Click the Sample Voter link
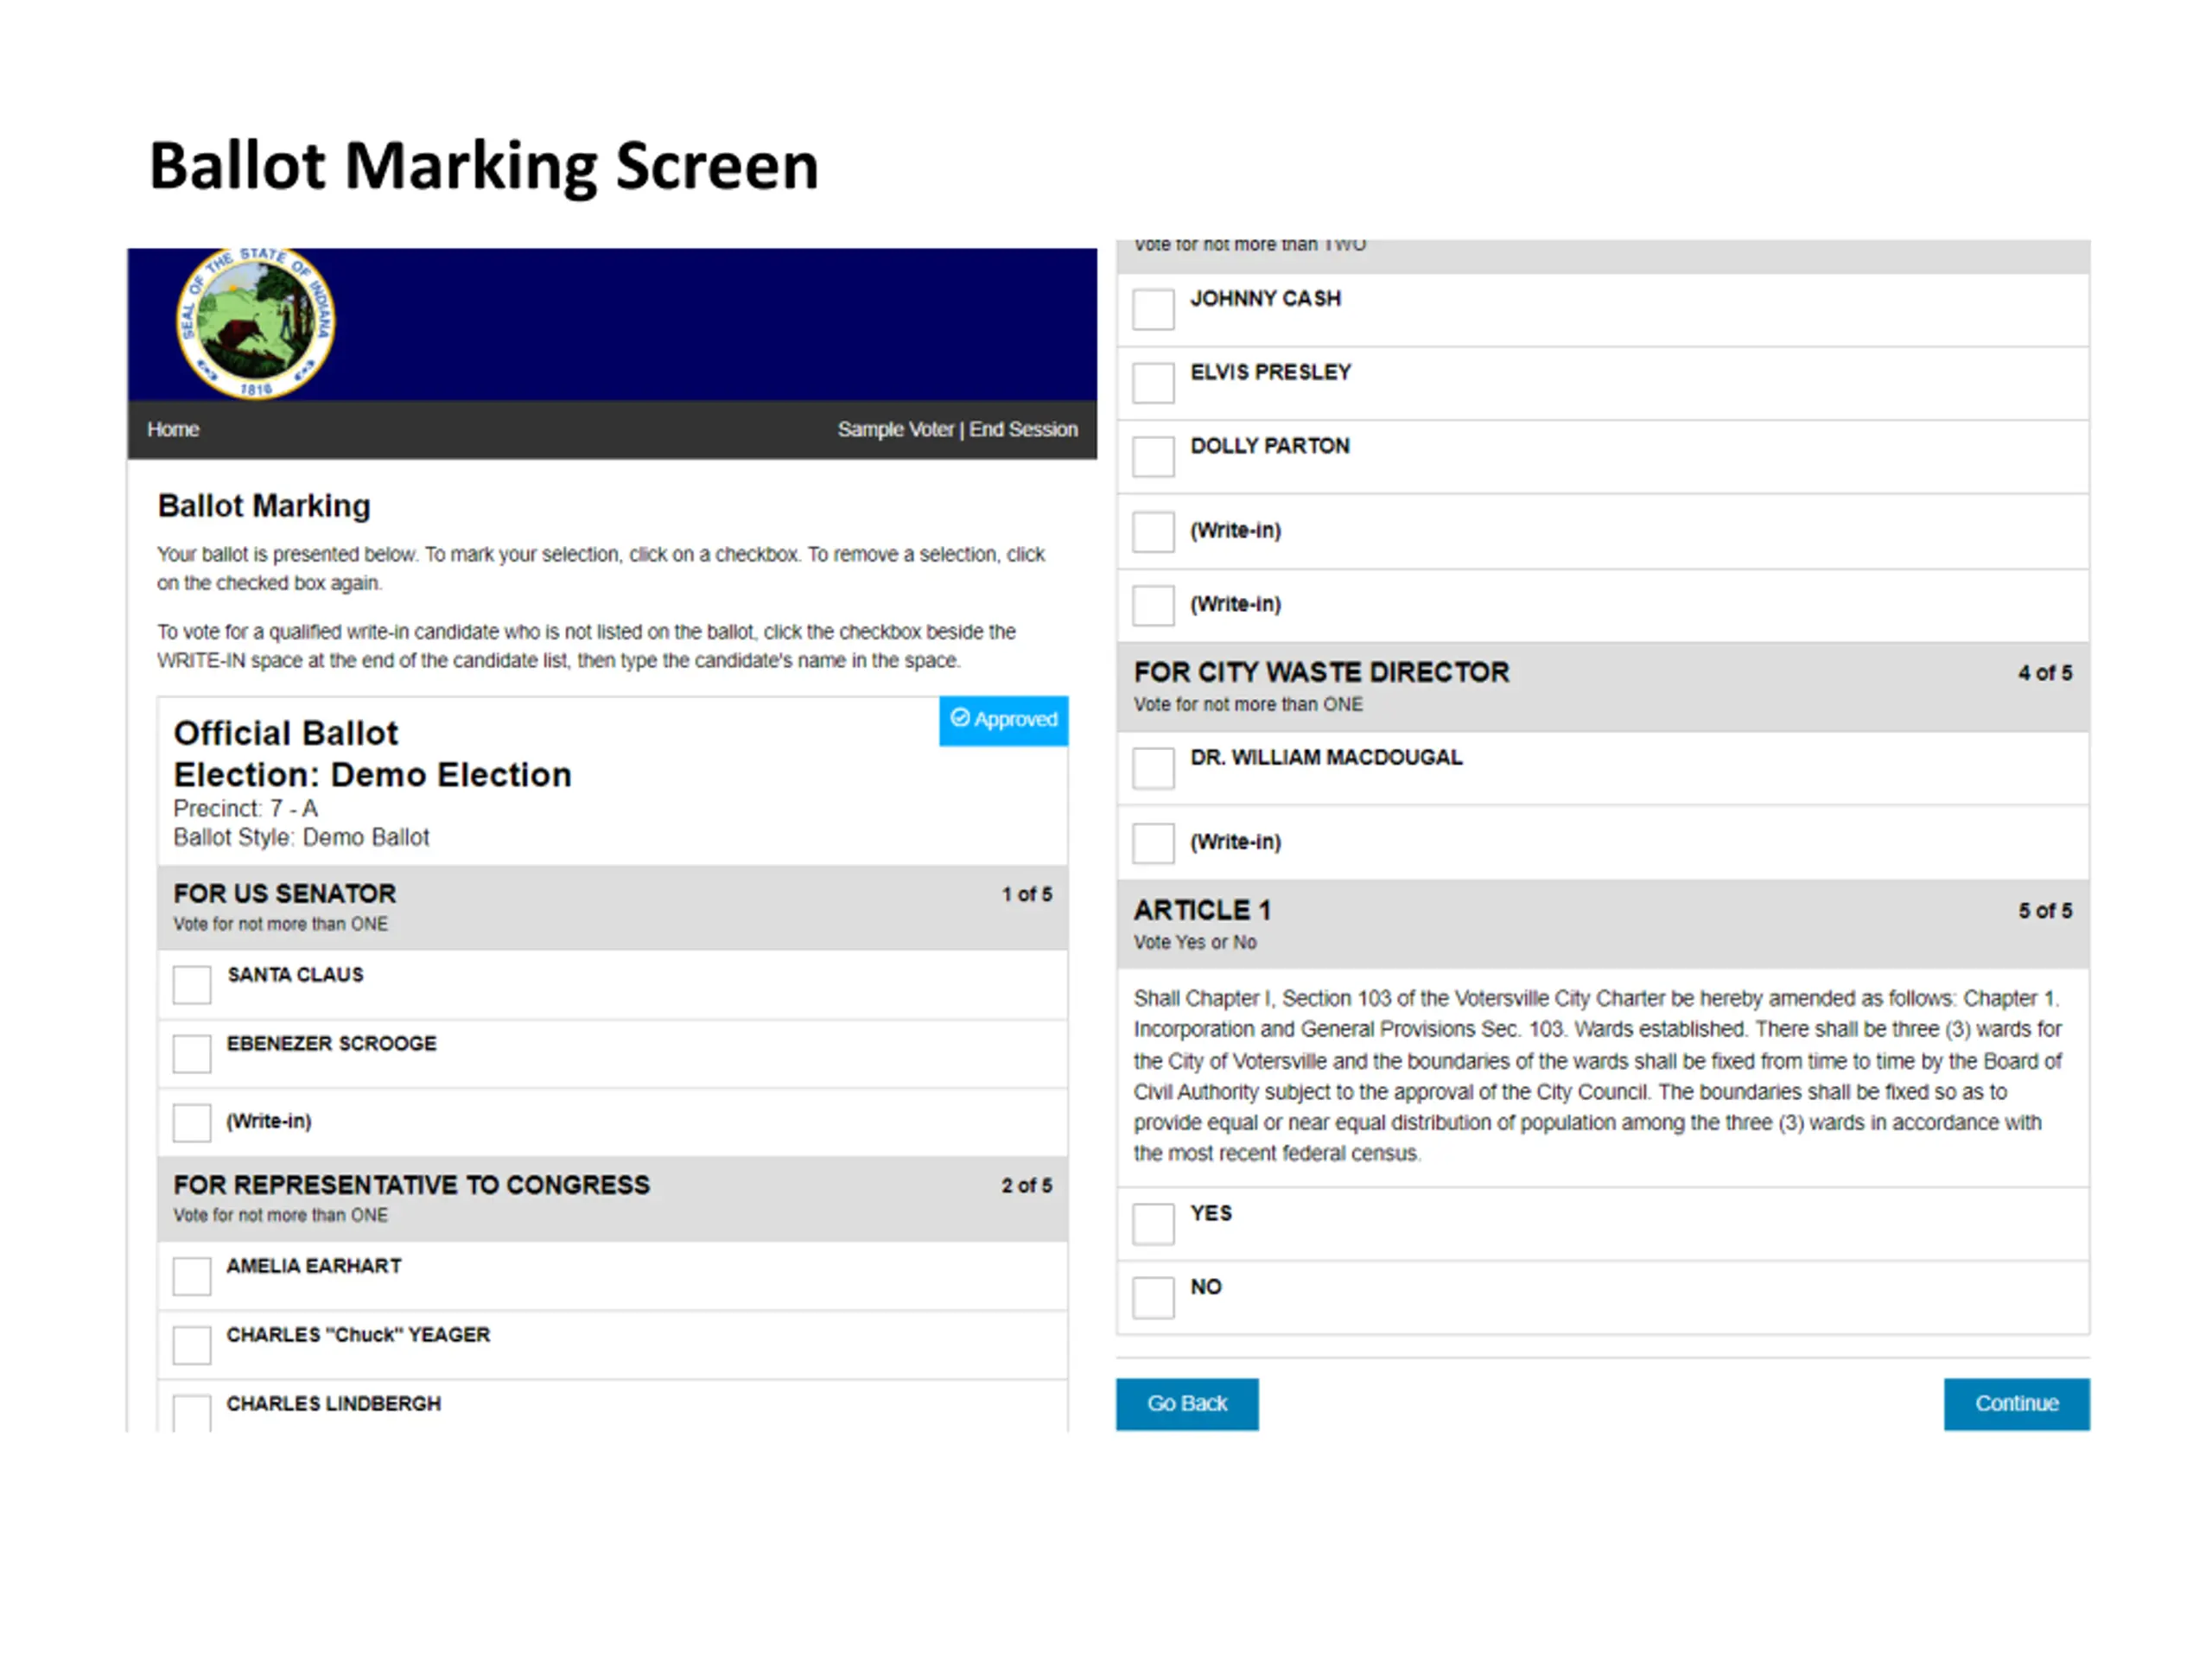 895,429
